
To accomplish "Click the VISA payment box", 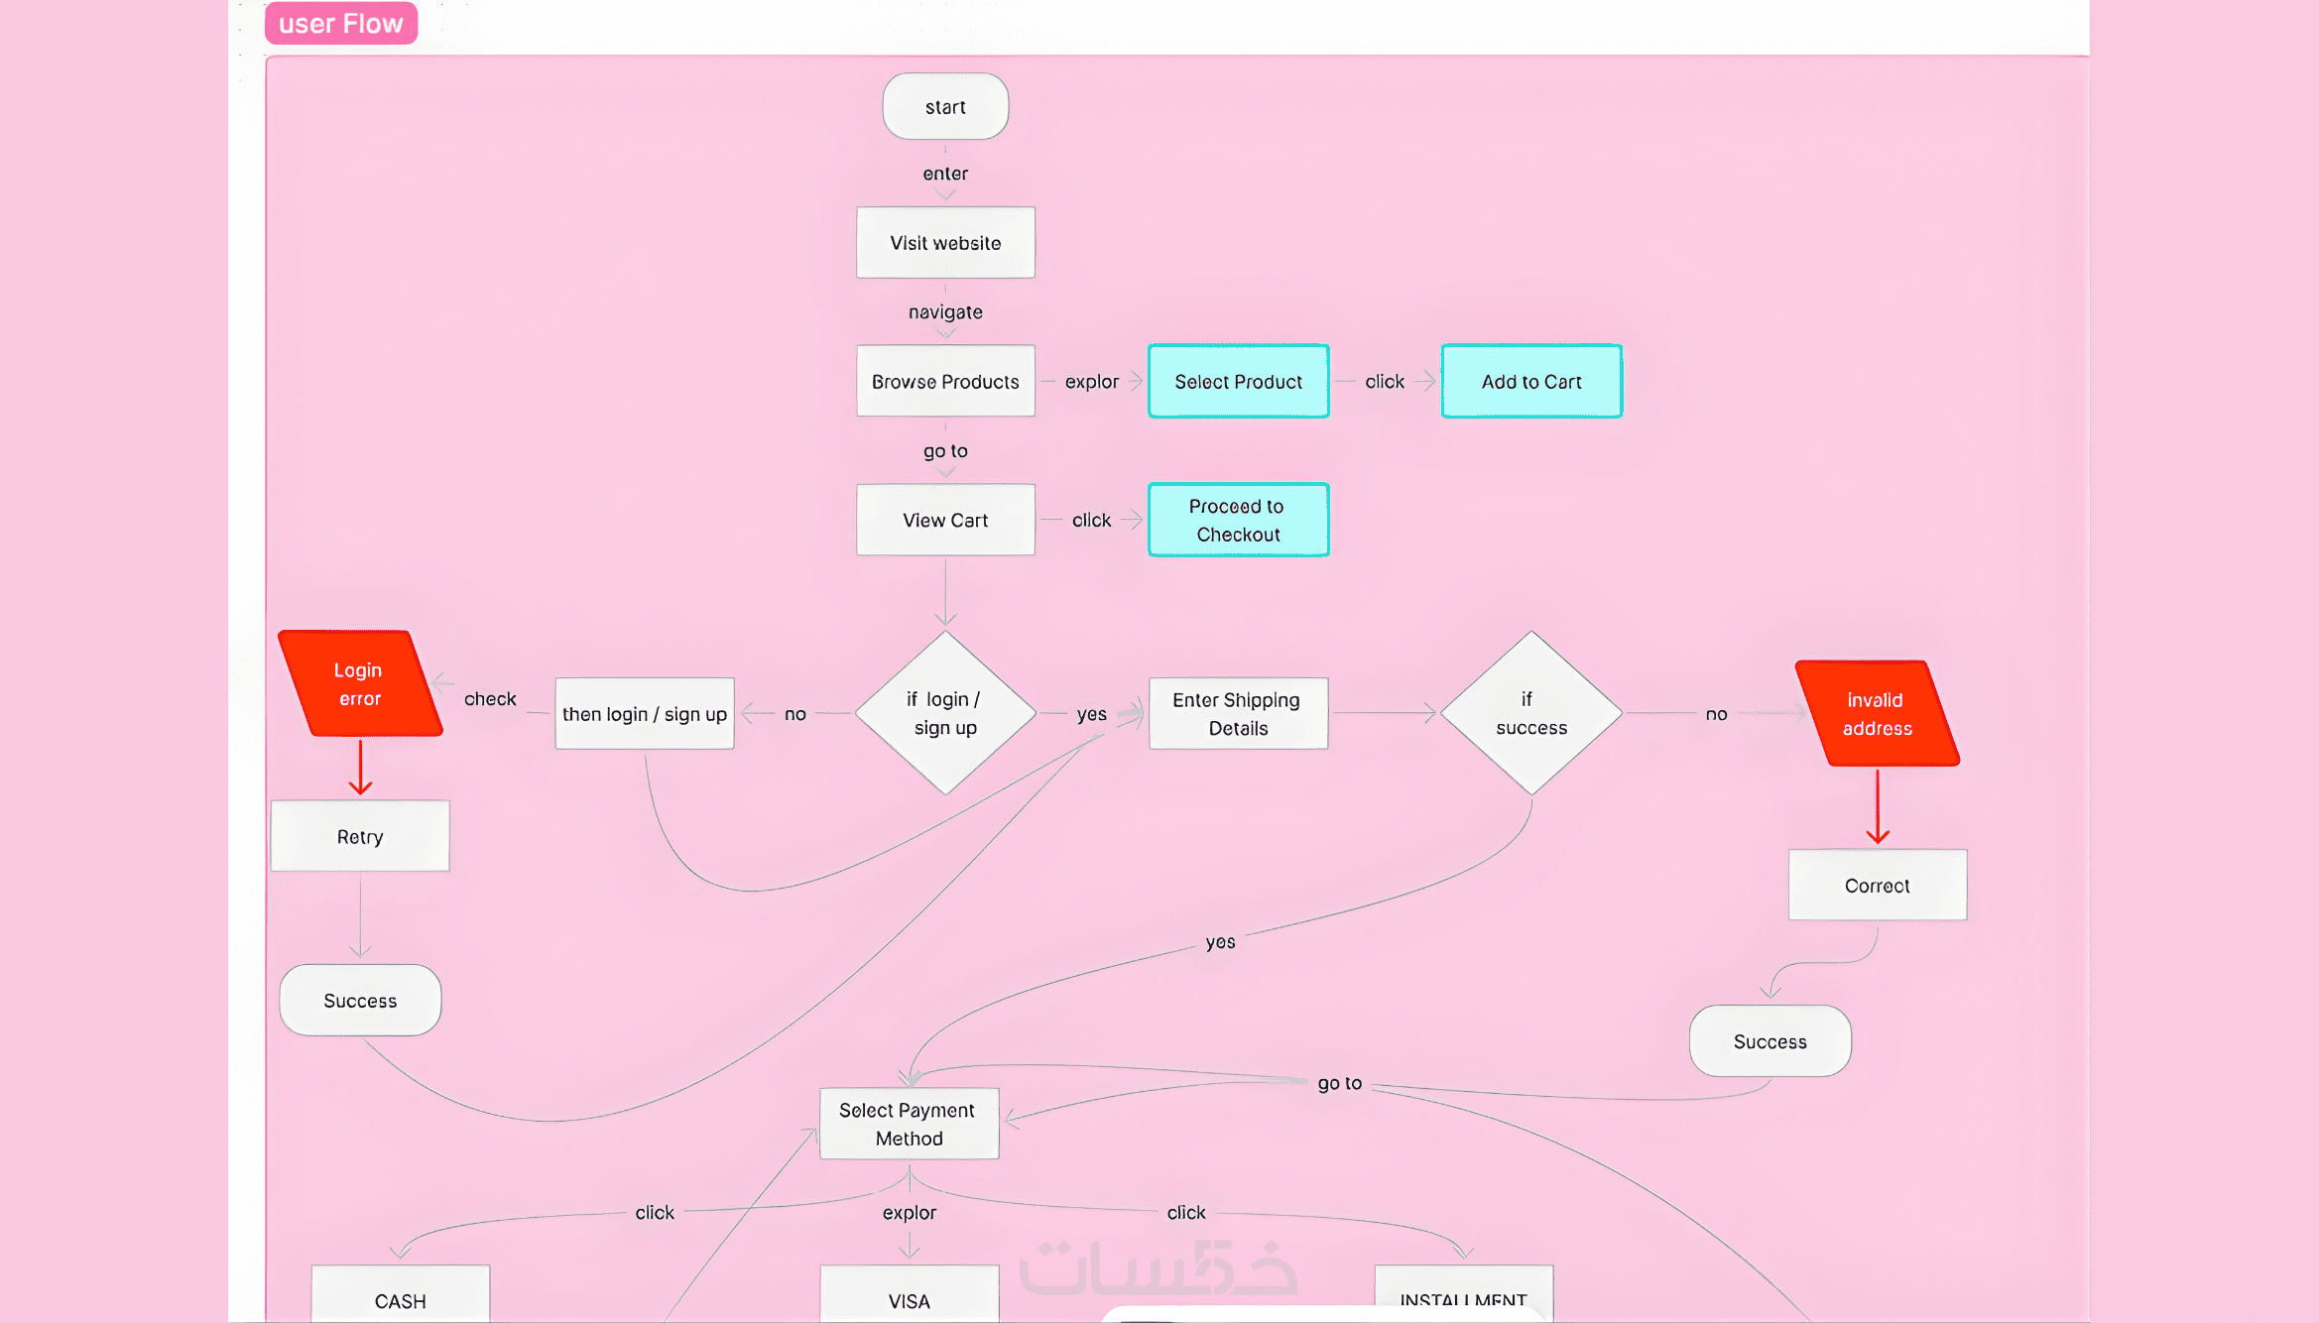I will point(908,1297).
